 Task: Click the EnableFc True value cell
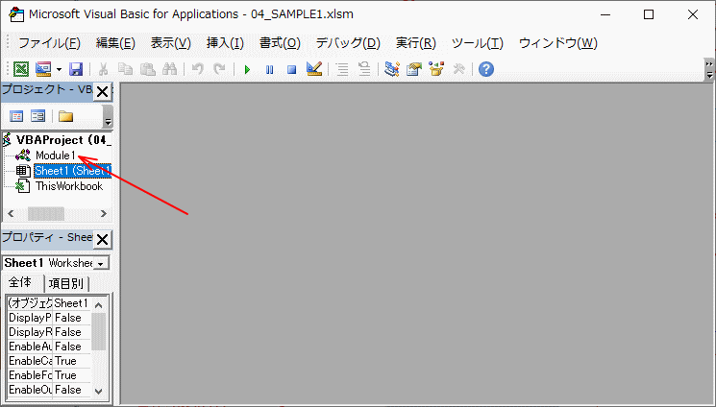[x=72, y=375]
